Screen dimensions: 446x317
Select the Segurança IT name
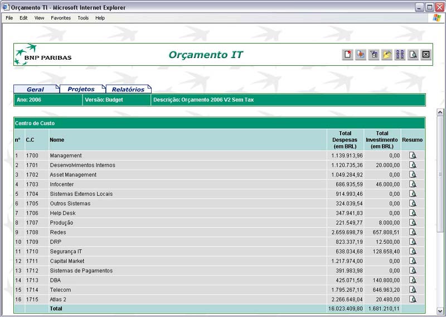66,252
